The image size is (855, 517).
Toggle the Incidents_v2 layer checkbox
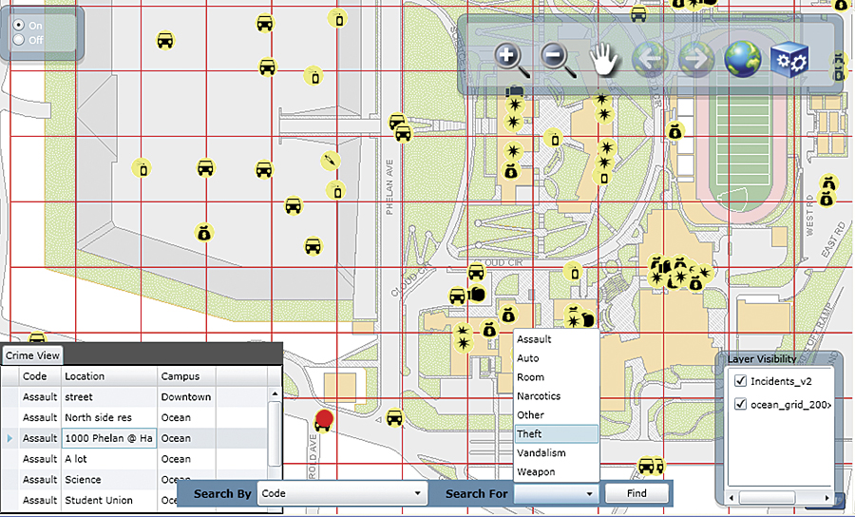coord(740,381)
